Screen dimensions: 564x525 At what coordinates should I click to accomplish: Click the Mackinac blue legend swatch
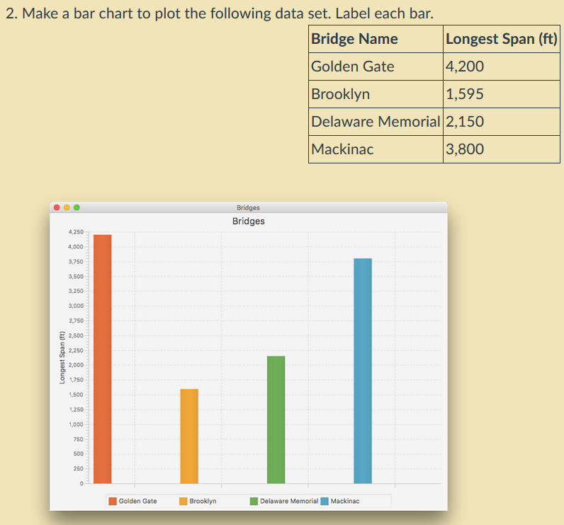pos(325,501)
